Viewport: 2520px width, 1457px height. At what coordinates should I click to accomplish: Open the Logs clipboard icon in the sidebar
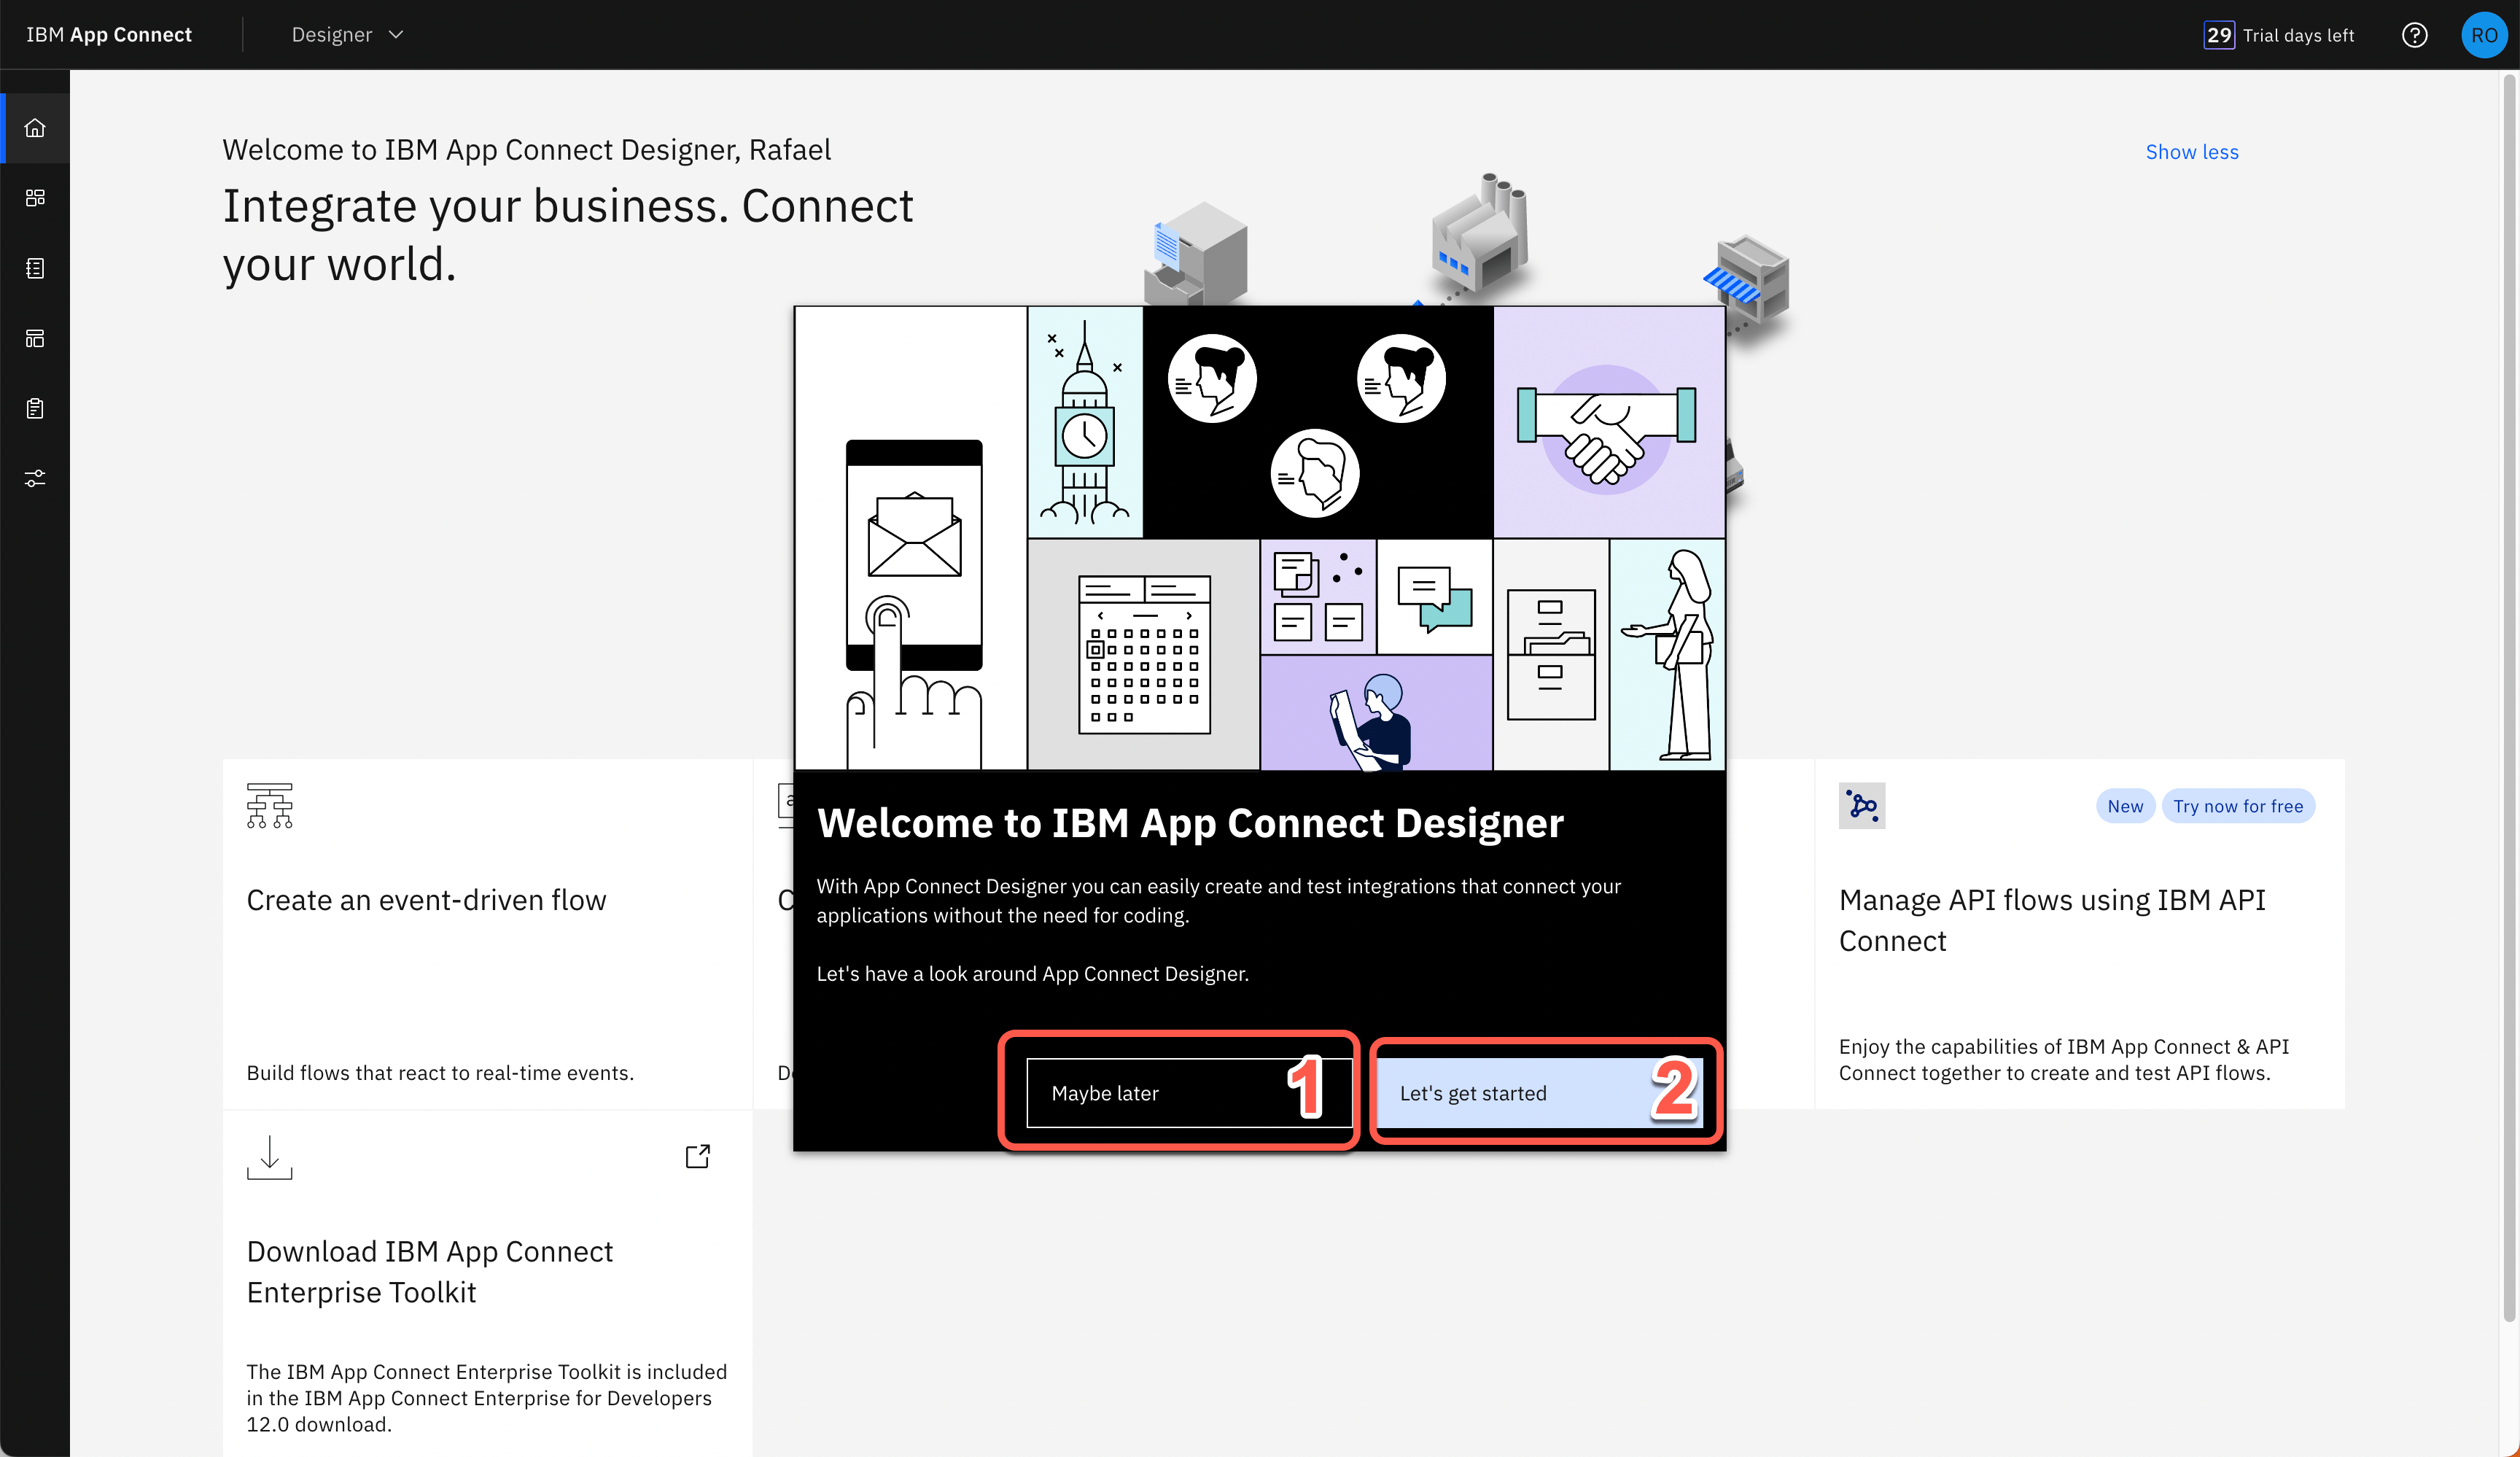36,408
